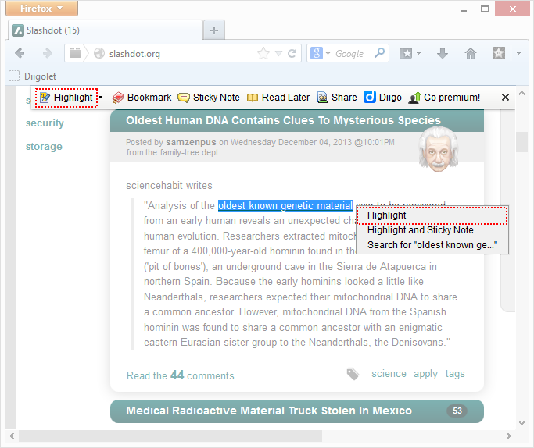Expand the add-on toolbar dropdown arrow
Image resolution: width=534 pixels, height=448 pixels.
(x=518, y=53)
